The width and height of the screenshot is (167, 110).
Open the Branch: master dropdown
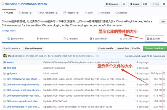click(12, 48)
